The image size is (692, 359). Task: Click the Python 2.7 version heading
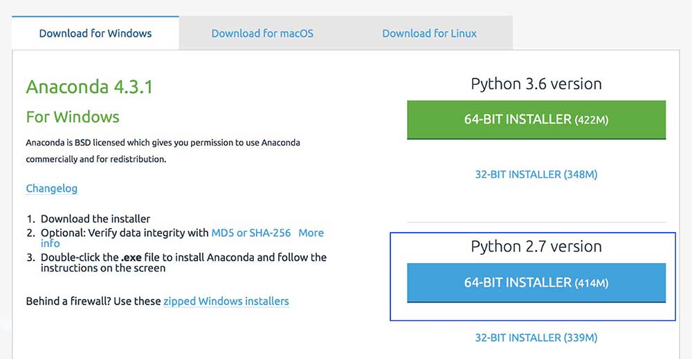click(536, 246)
